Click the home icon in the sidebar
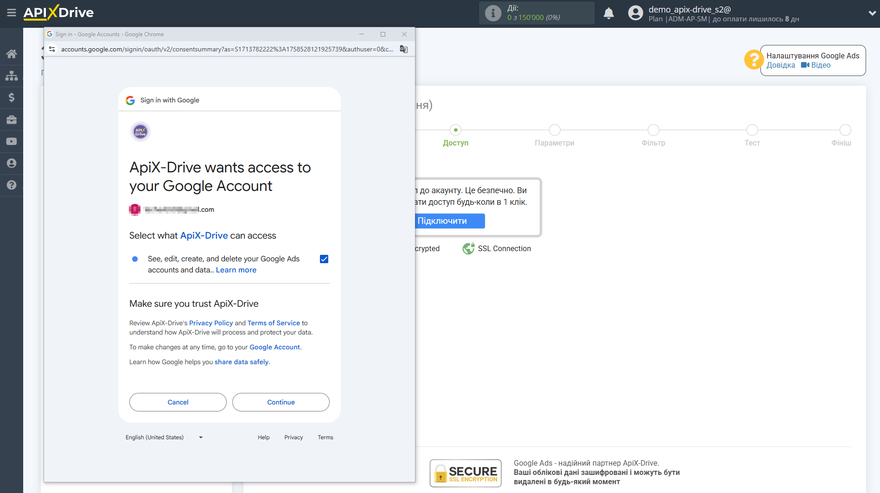880x493 pixels. pos(11,54)
